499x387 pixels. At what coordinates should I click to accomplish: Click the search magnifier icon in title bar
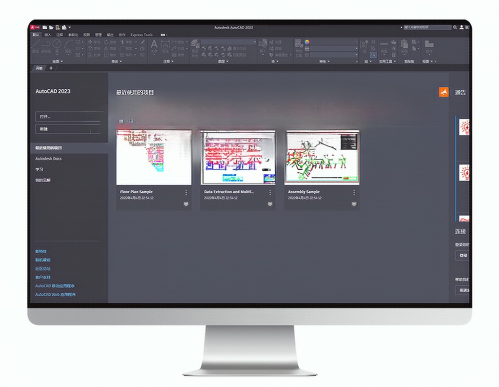(455, 27)
